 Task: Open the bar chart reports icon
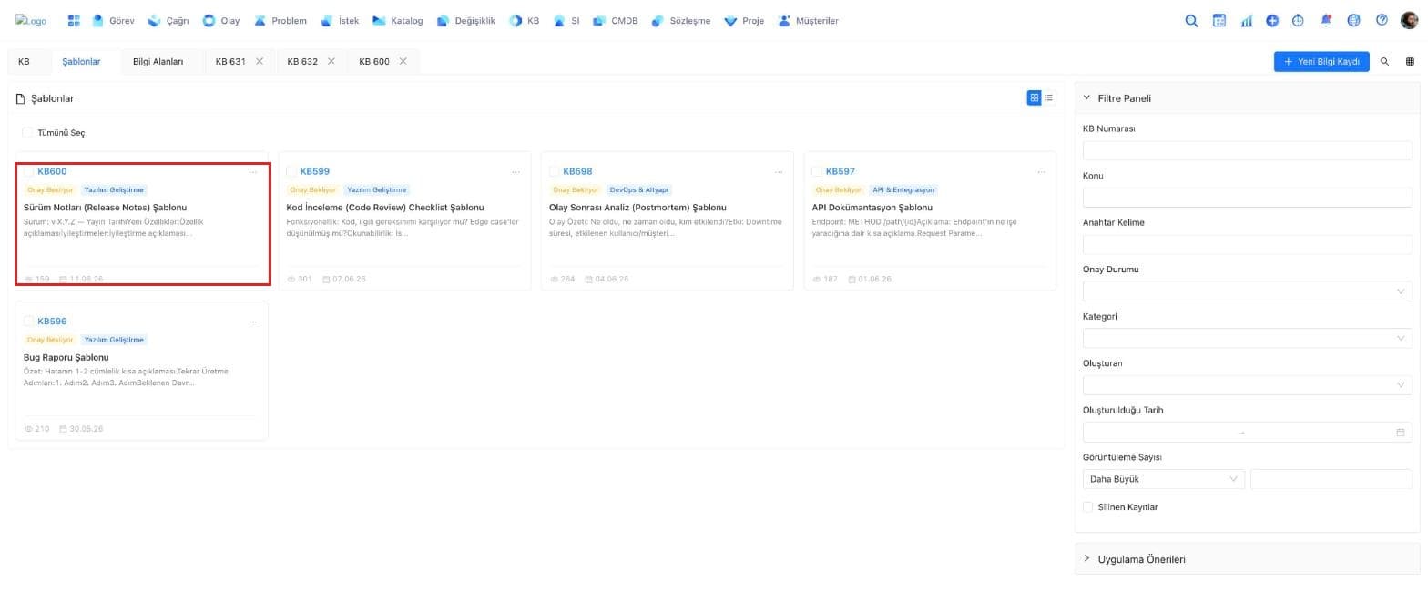[1246, 20]
